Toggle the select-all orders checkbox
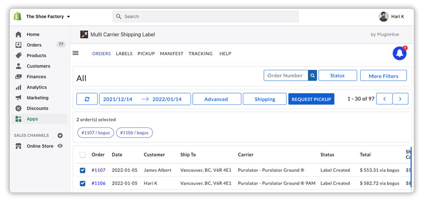 83,155
